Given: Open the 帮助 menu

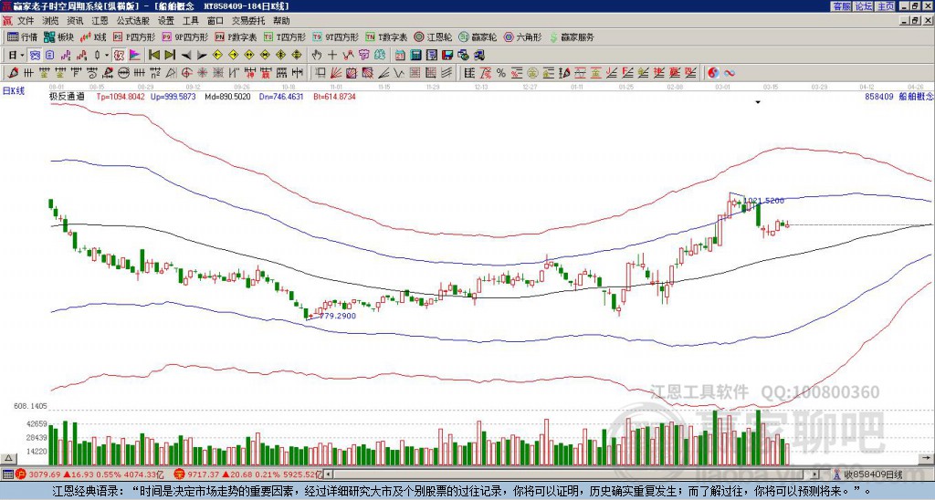Looking at the screenshot, I should coord(281,21).
